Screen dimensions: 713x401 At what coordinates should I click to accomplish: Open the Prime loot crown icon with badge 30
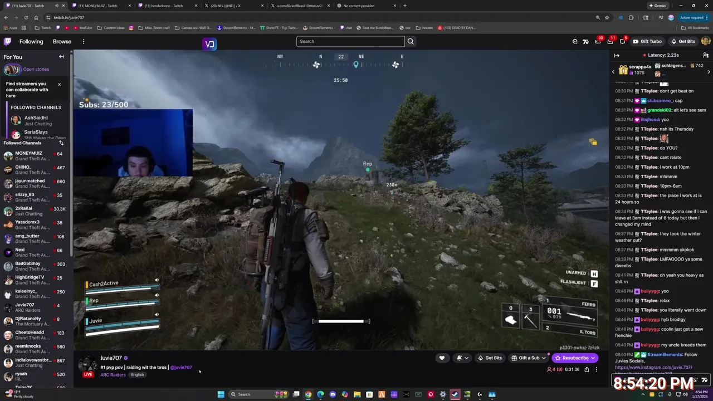[x=598, y=41]
